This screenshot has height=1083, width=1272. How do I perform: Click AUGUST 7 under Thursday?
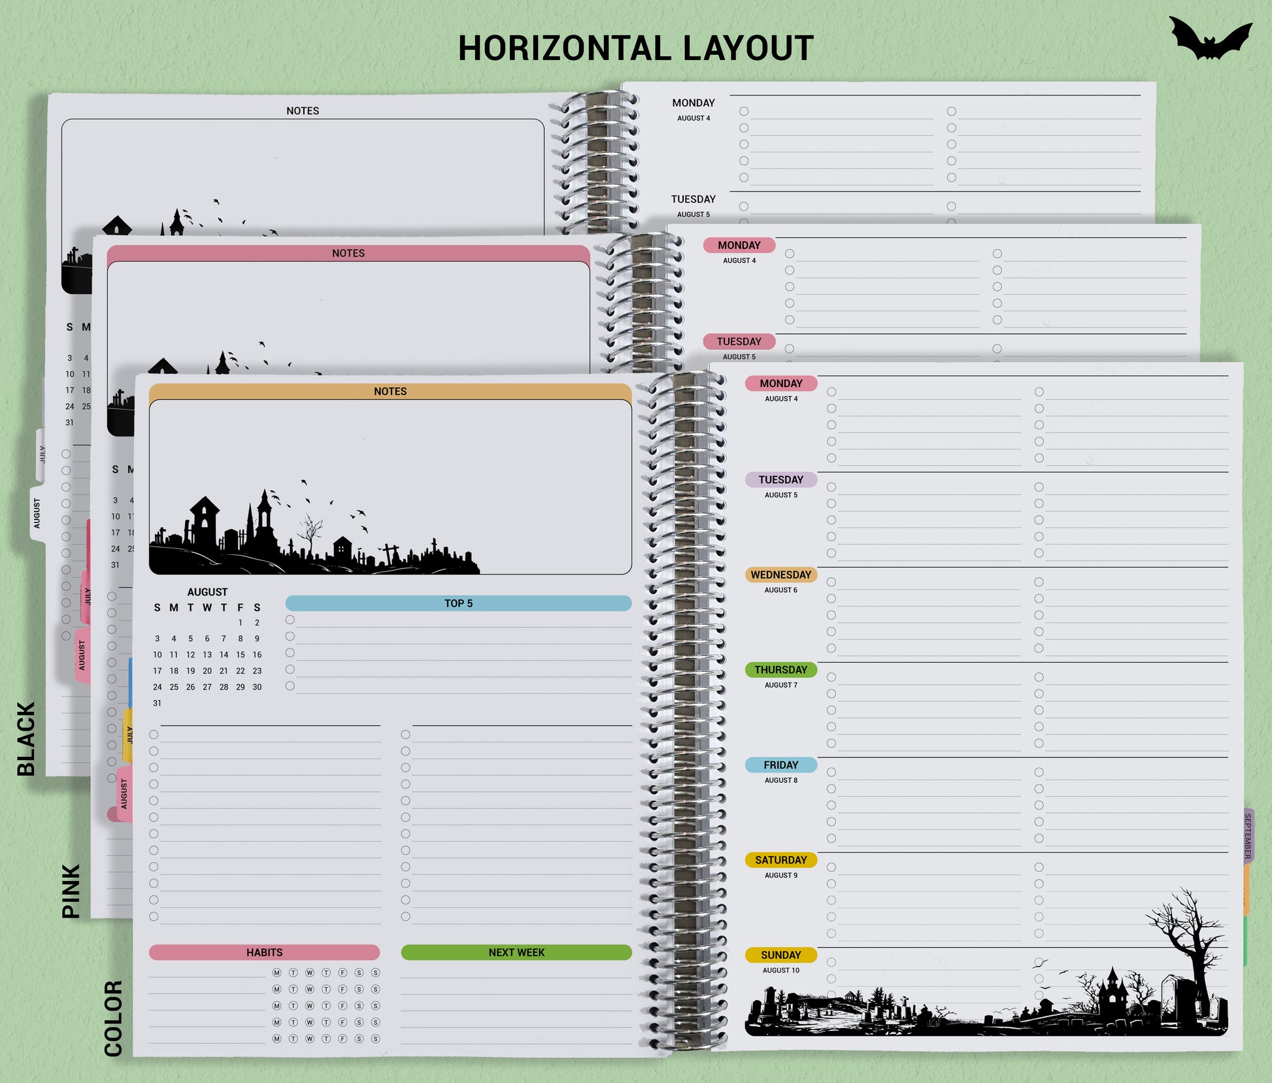(781, 685)
